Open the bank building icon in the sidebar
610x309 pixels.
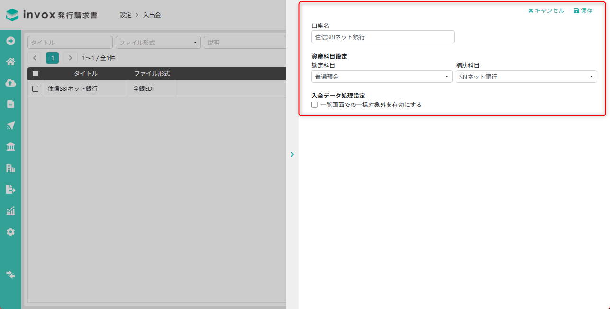(x=10, y=147)
